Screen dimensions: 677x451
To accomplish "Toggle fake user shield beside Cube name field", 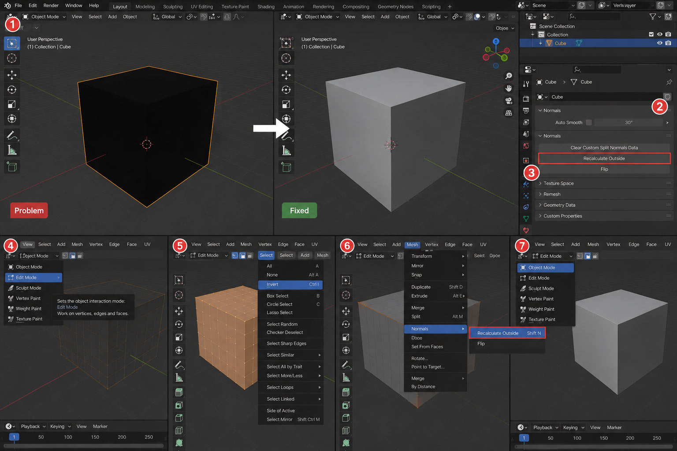I will [x=667, y=97].
